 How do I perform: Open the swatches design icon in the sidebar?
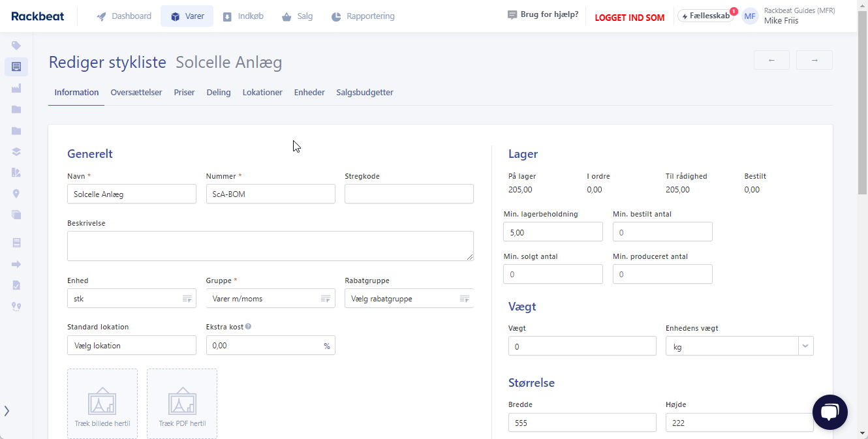click(16, 173)
